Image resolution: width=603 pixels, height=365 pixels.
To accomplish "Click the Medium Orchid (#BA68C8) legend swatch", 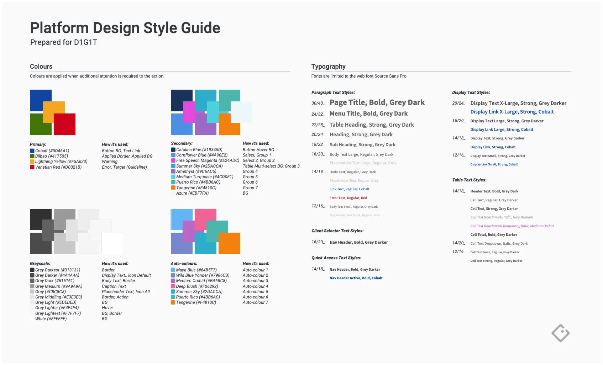I will tap(173, 281).
